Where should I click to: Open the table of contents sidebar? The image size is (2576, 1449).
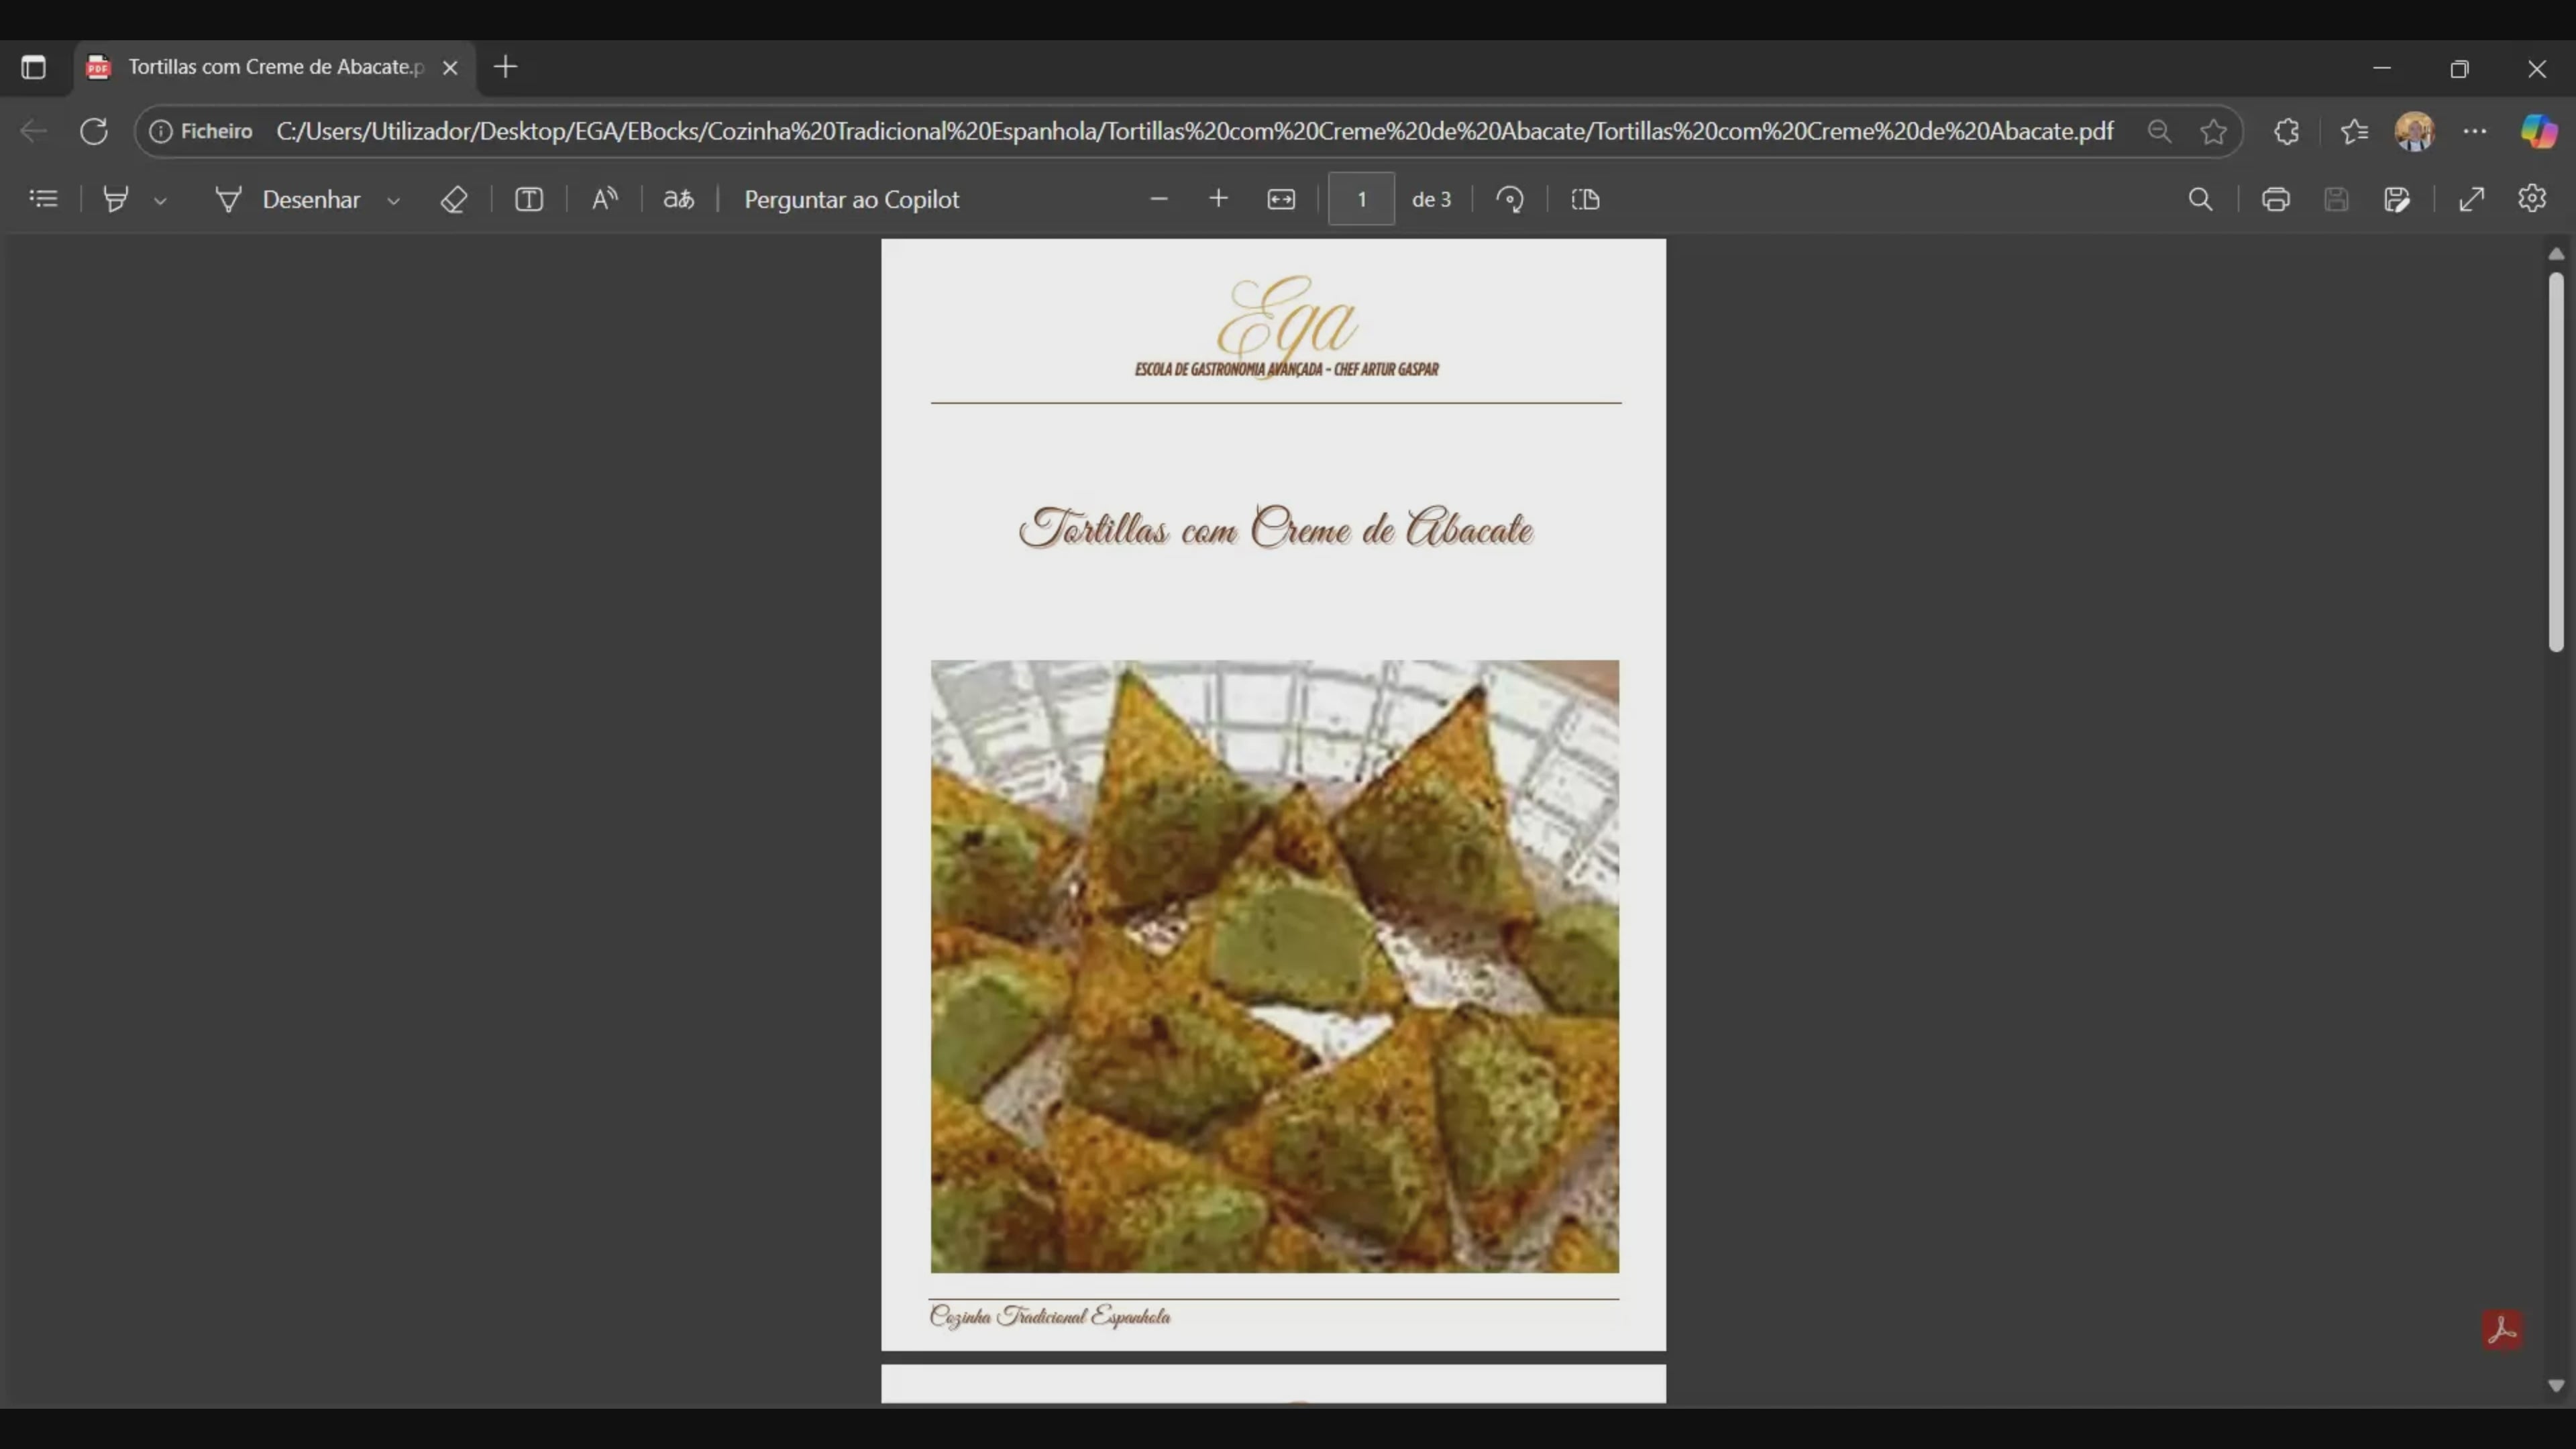click(43, 199)
